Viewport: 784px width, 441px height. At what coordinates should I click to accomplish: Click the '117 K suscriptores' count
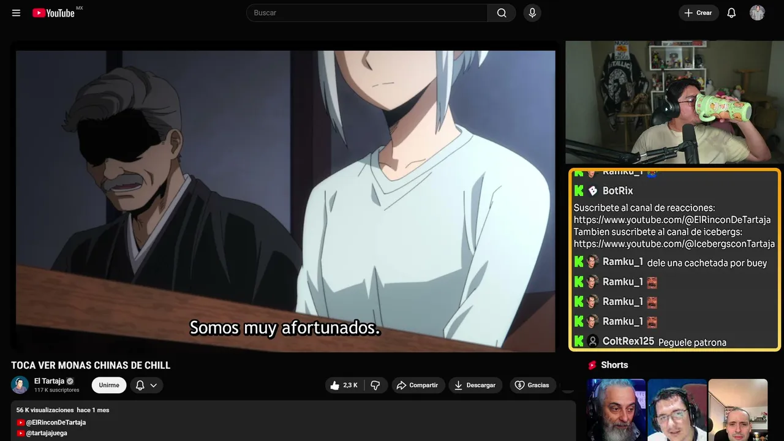click(x=57, y=390)
